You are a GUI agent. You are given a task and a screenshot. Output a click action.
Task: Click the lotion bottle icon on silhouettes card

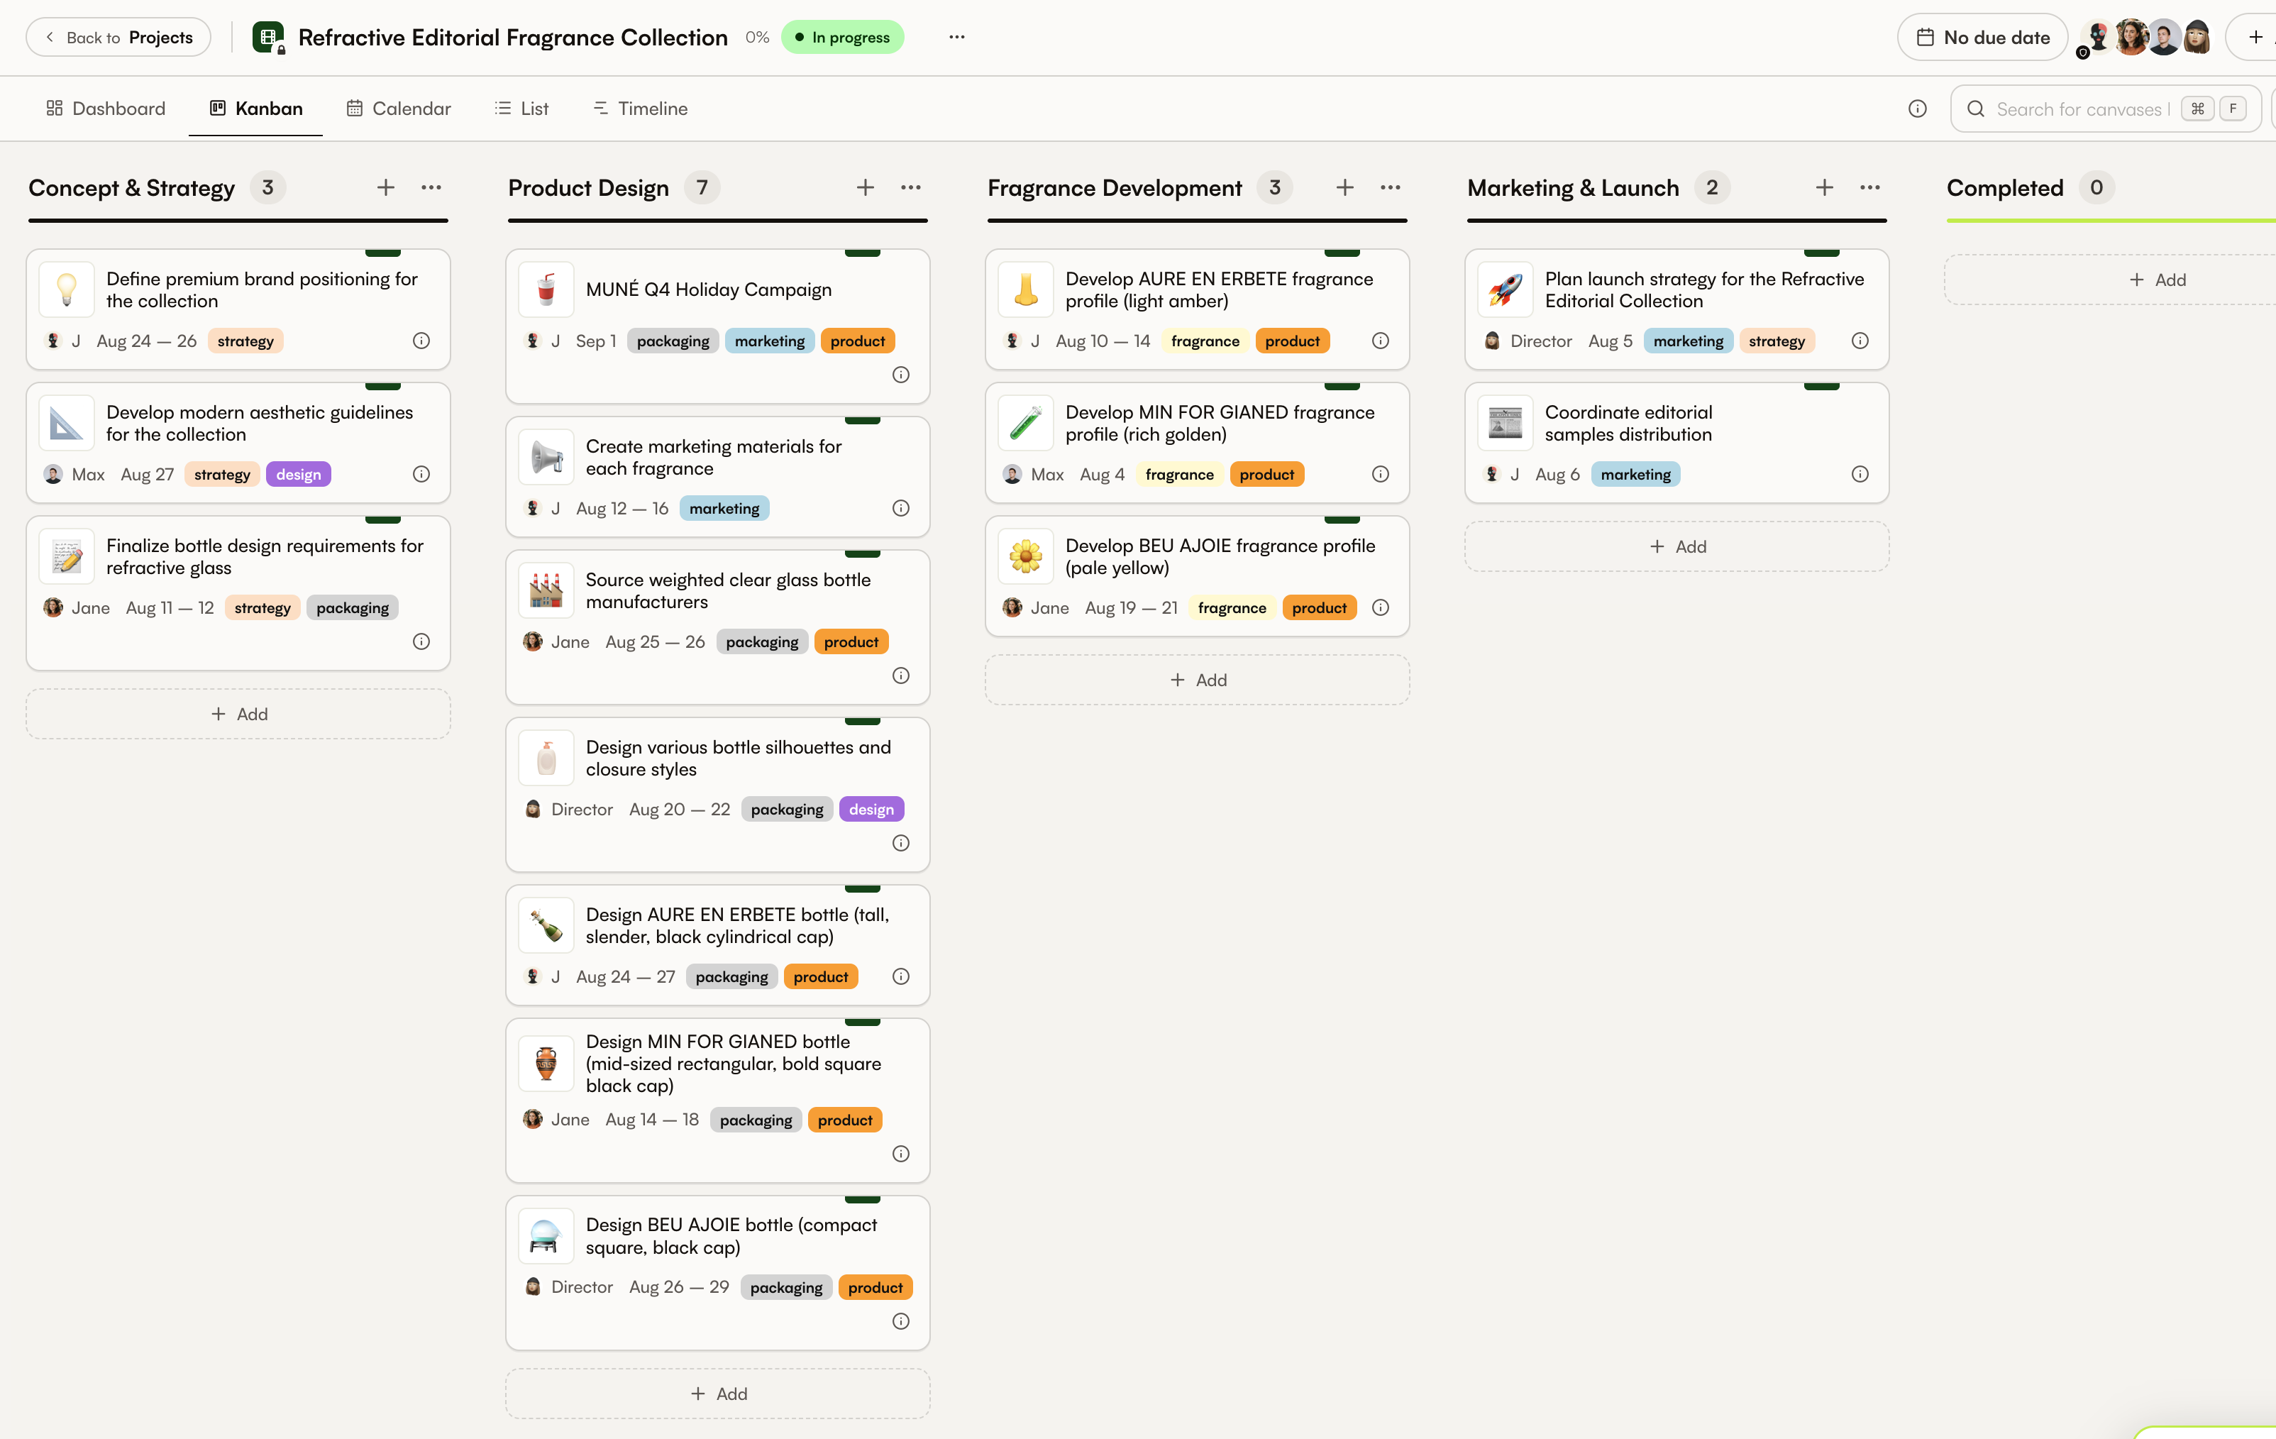[x=546, y=757]
